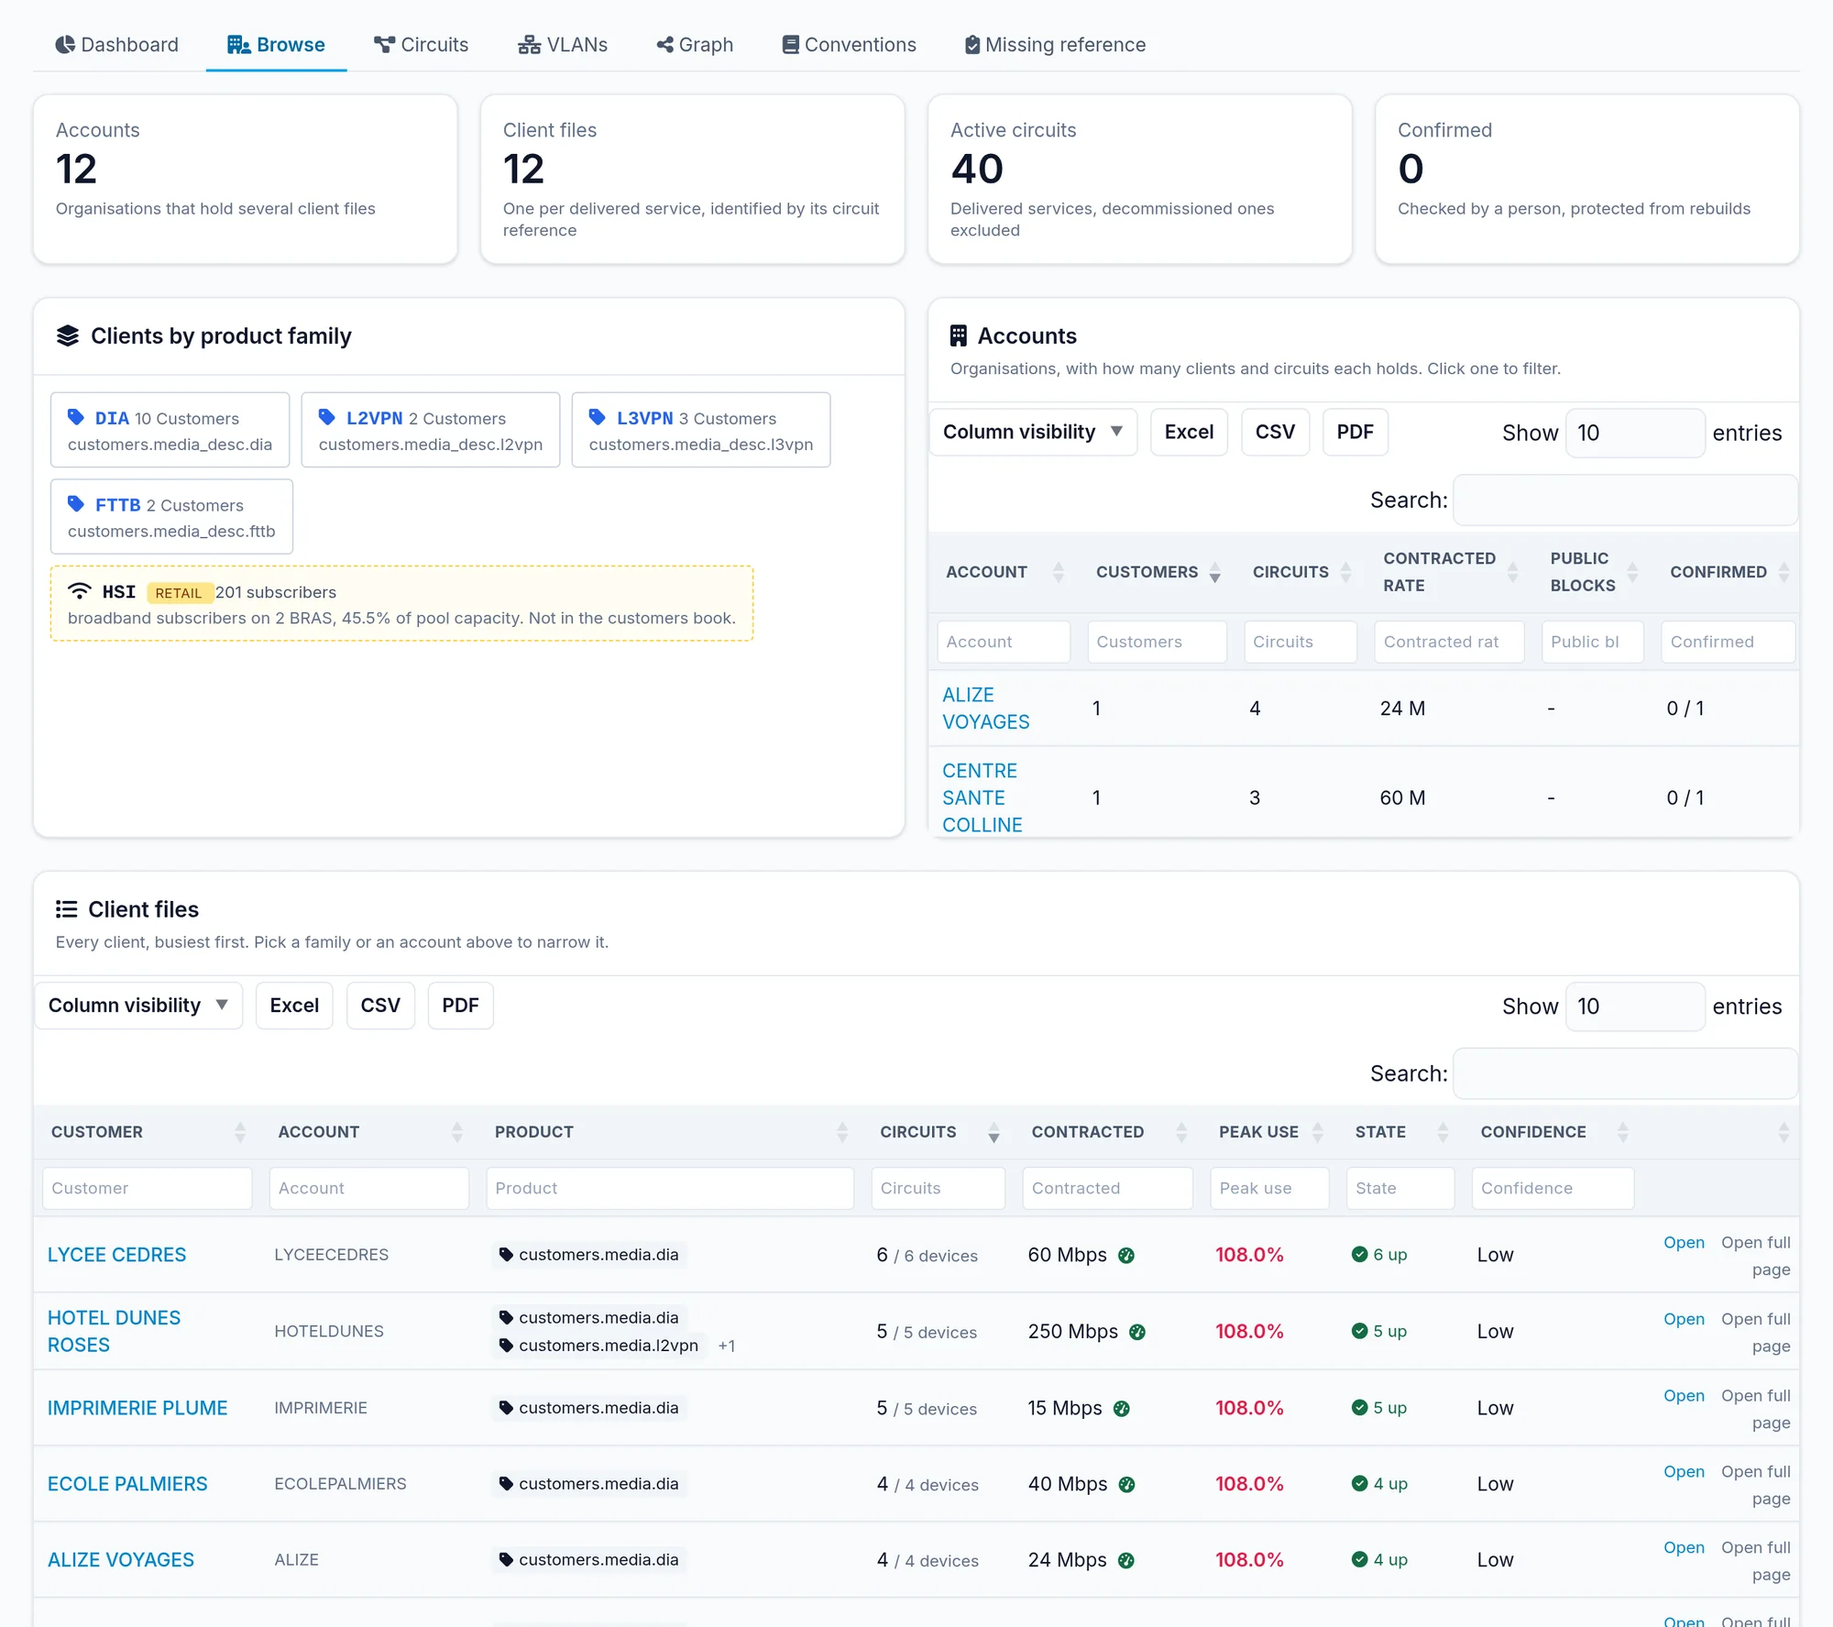Click Open for HOTEL DUNES ROSES row
1833x1627 pixels.
click(1684, 1319)
